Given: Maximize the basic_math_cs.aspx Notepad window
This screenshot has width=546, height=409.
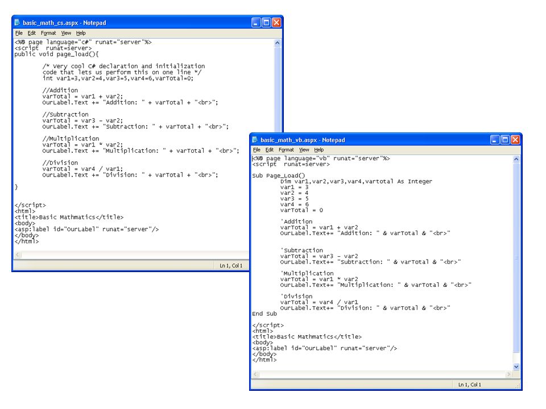Looking at the screenshot, I should (266, 23).
